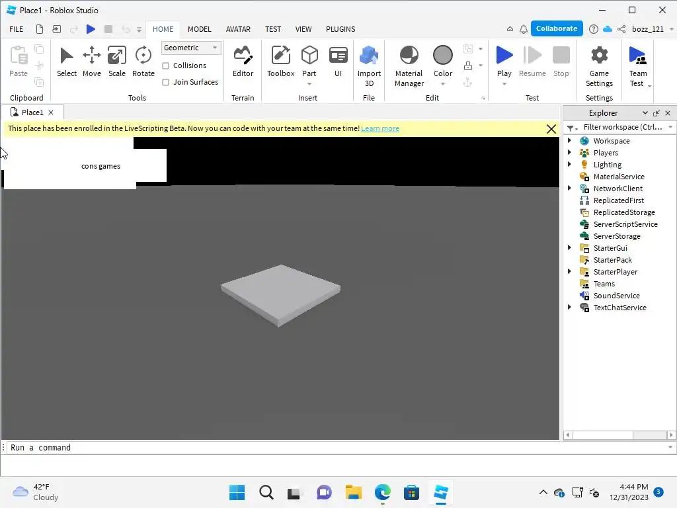Click the new file icon in quick access
Image resolution: width=677 pixels, height=508 pixels.
pyautogui.click(x=39, y=29)
